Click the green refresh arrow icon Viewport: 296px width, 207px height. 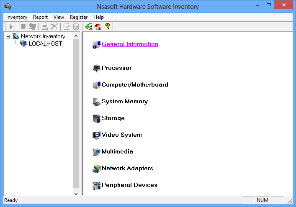(88, 27)
